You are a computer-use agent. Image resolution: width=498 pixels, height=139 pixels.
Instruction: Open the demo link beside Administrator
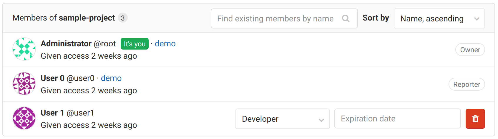[x=165, y=44]
